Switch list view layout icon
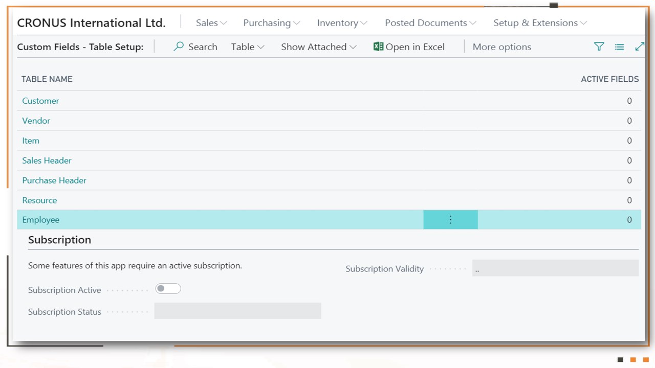 tap(619, 47)
